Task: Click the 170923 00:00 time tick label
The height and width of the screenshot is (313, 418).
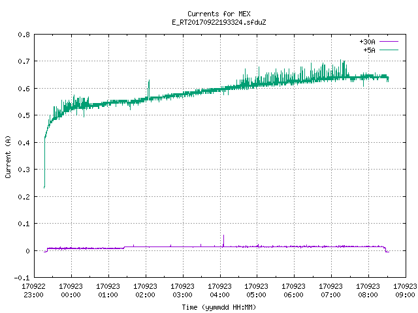Action: [x=71, y=291]
